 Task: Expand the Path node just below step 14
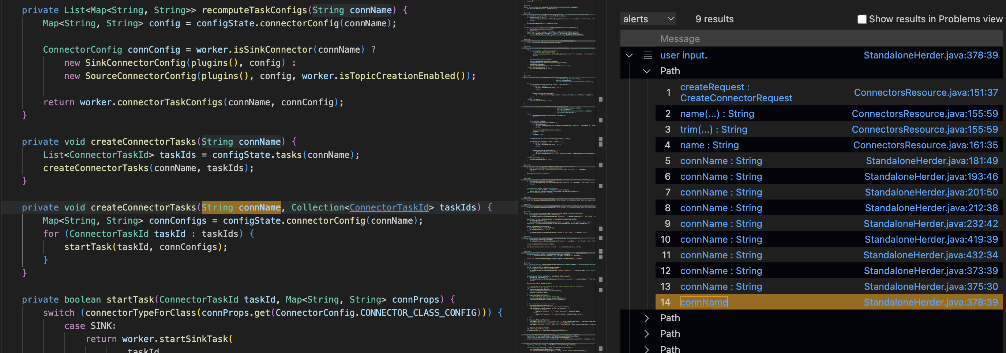click(647, 318)
